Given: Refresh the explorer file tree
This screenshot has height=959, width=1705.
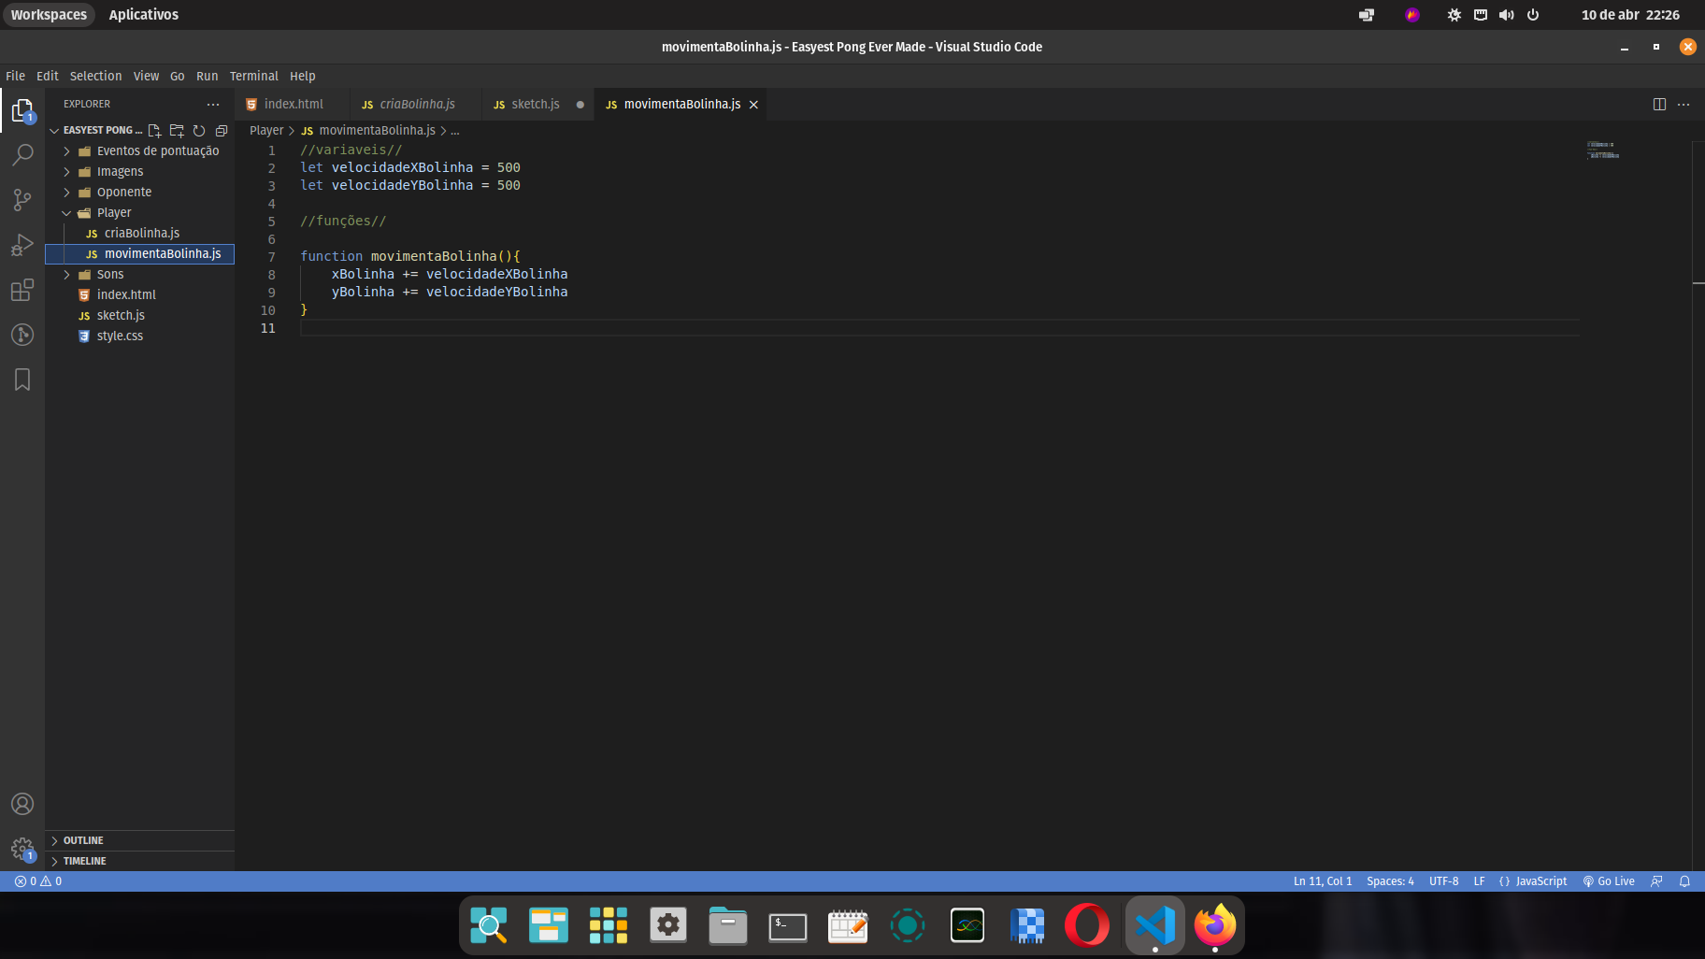Looking at the screenshot, I should pos(199,131).
